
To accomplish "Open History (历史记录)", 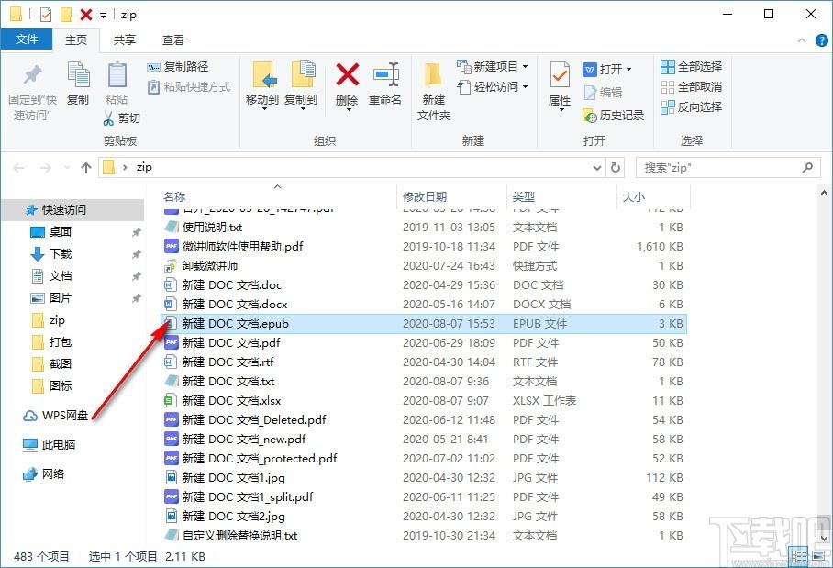I will 613,116.
